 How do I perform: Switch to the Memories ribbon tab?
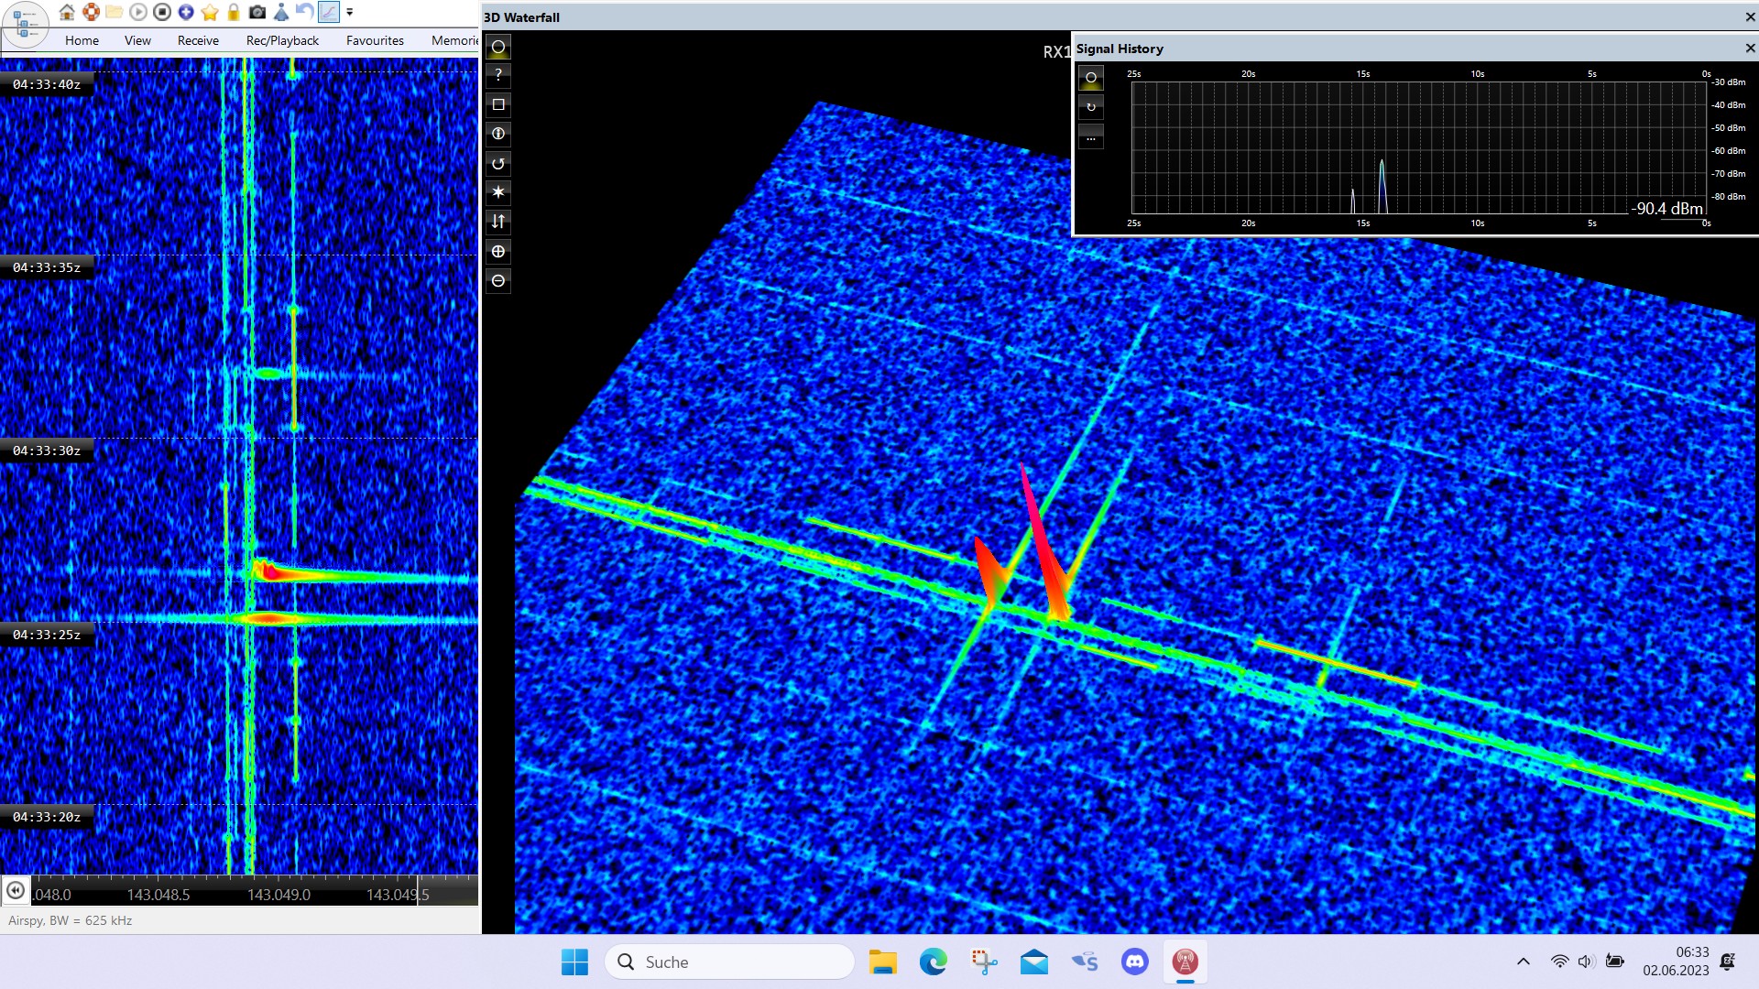454,40
